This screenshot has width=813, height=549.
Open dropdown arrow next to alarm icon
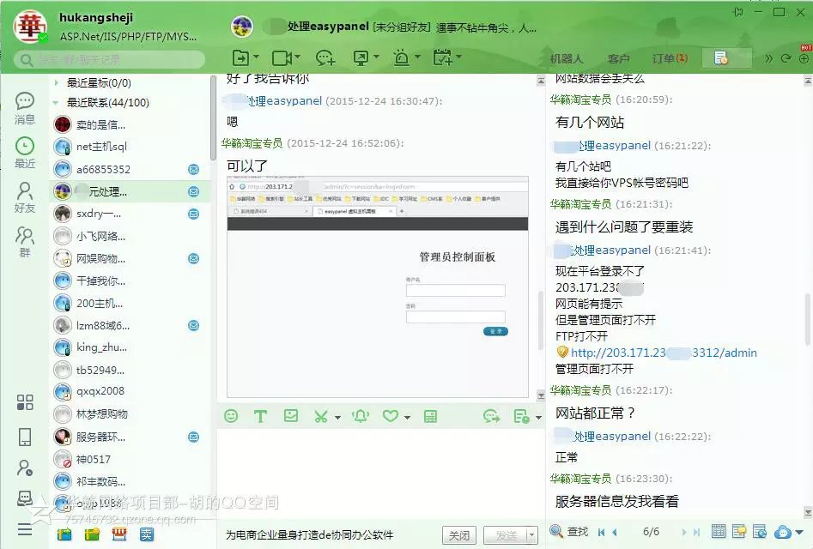pos(417,57)
